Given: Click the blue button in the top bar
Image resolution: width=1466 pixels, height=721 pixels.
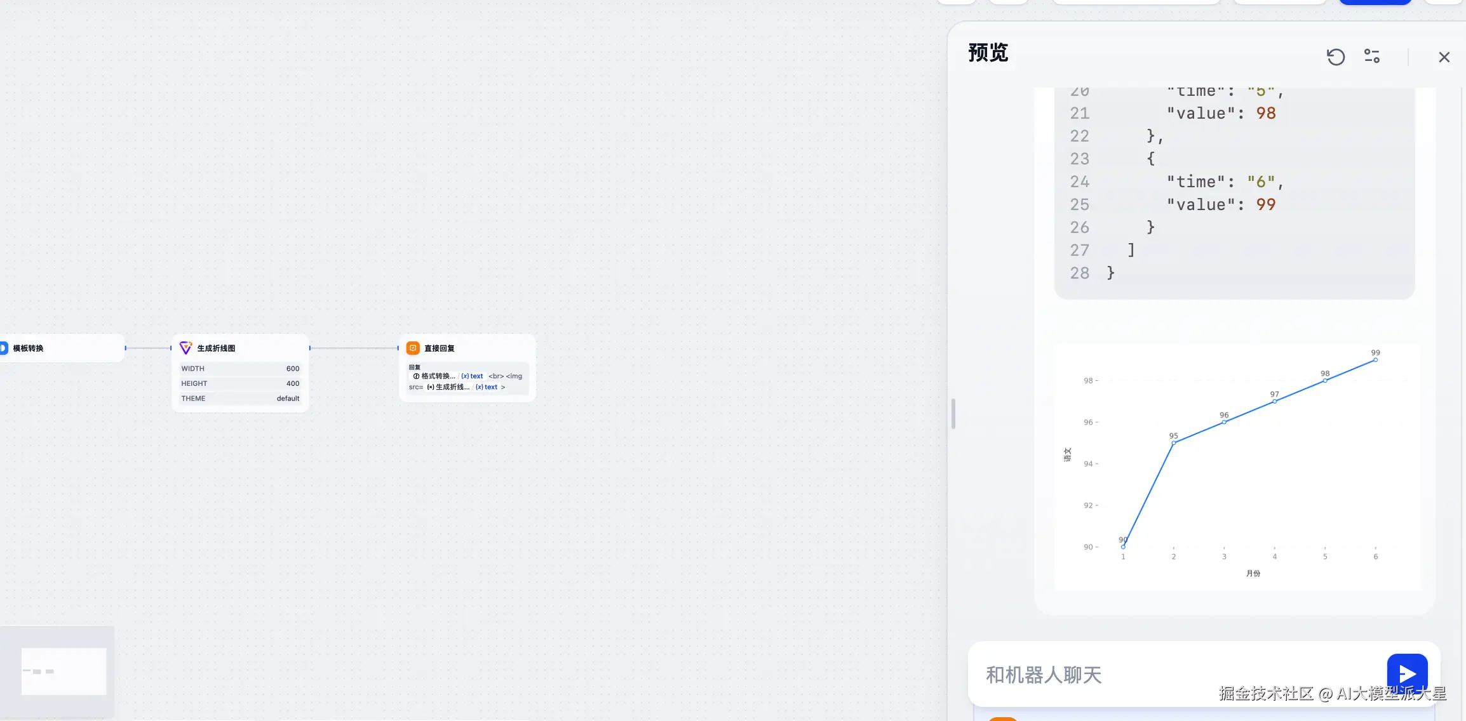Looking at the screenshot, I should point(1375,2).
